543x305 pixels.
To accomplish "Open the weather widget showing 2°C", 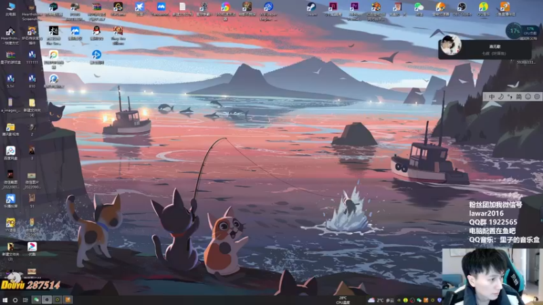I will [x=381, y=300].
